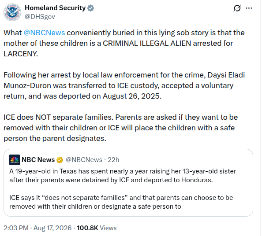Open the @DHSgov handle
This screenshot has width=262, height=236.
(x=40, y=17)
